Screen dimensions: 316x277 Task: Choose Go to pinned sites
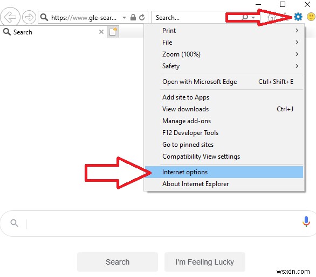(224, 145)
